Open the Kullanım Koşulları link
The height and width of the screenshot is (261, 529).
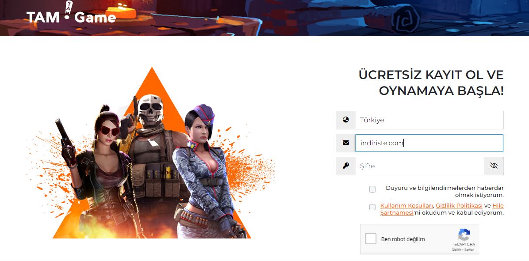tap(406, 205)
